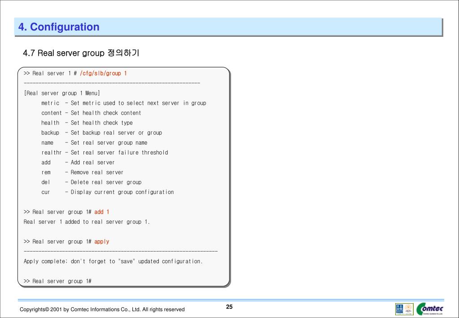Select 'add - Add real server' line

(78, 163)
